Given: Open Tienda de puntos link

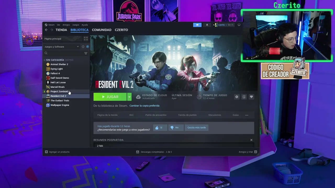Looking at the screenshot, I should pos(187,115).
